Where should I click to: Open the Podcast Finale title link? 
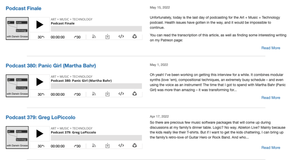(x=23, y=8)
